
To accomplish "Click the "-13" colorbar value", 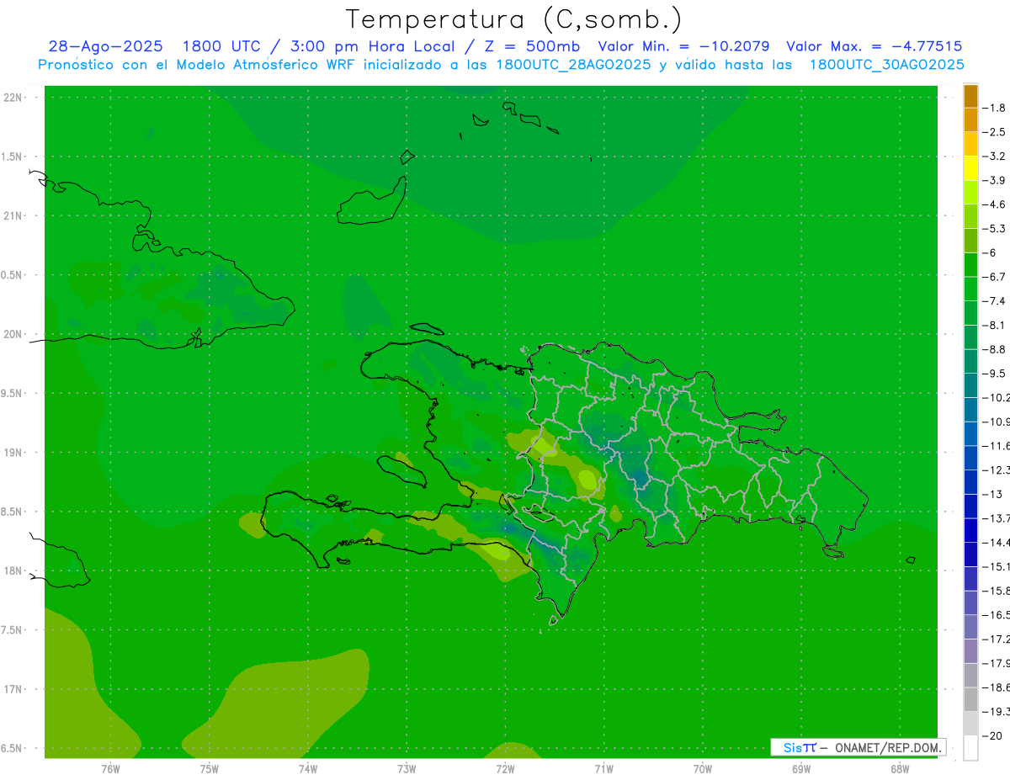I will [991, 494].
